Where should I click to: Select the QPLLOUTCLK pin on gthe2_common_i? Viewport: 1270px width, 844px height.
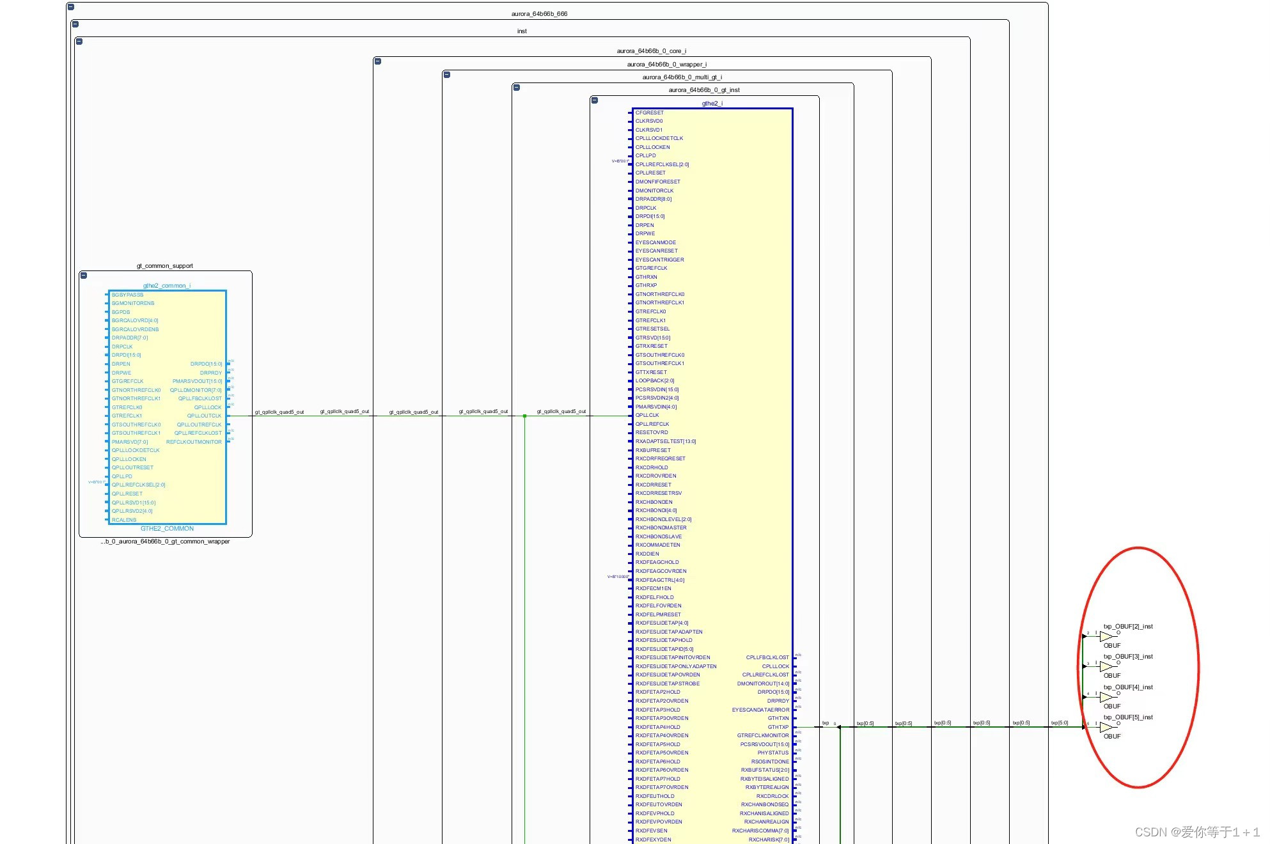[x=204, y=416]
